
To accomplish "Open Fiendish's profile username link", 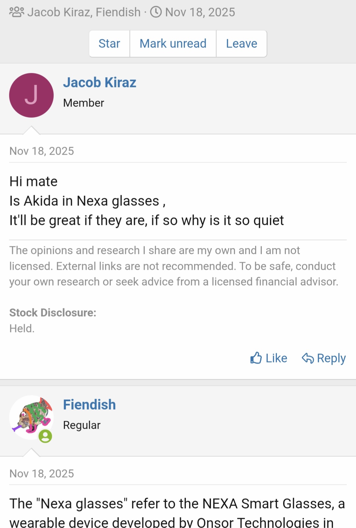I will coord(89,405).
